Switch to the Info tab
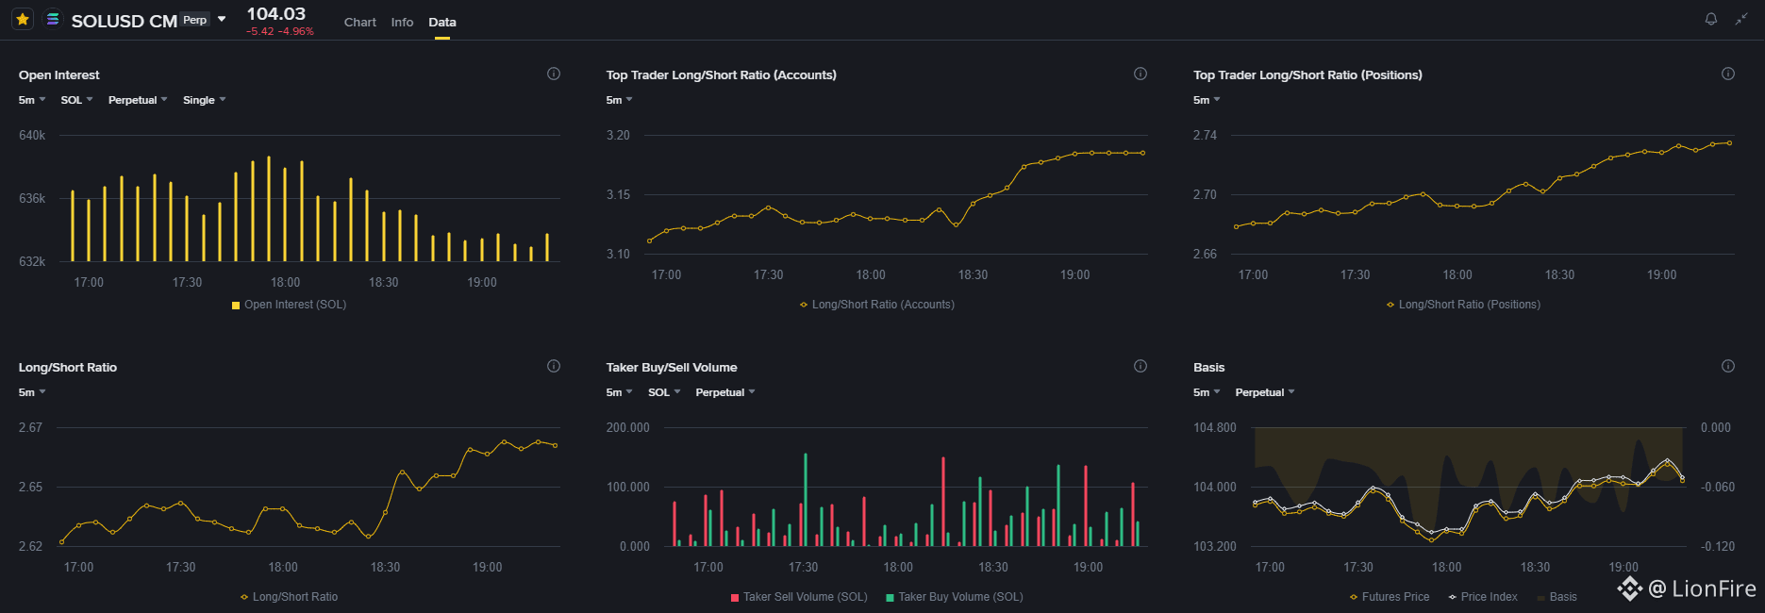Viewport: 1765px width, 613px height. click(x=402, y=22)
